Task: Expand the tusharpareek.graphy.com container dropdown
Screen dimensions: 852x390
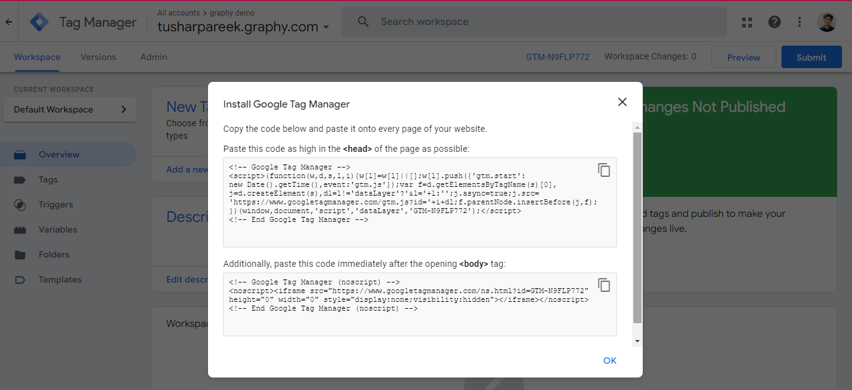Action: coord(325,27)
